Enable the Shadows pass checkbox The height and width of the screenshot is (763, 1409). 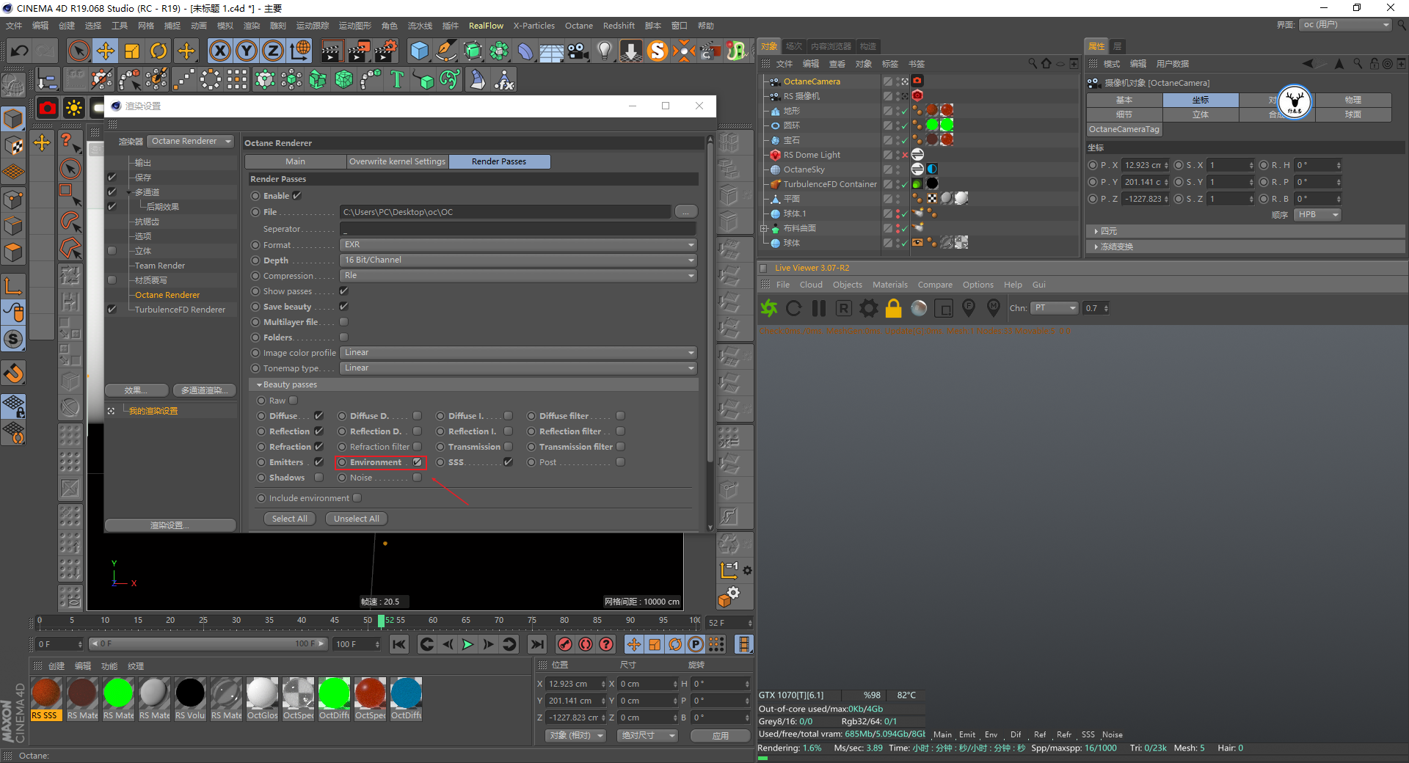(318, 478)
